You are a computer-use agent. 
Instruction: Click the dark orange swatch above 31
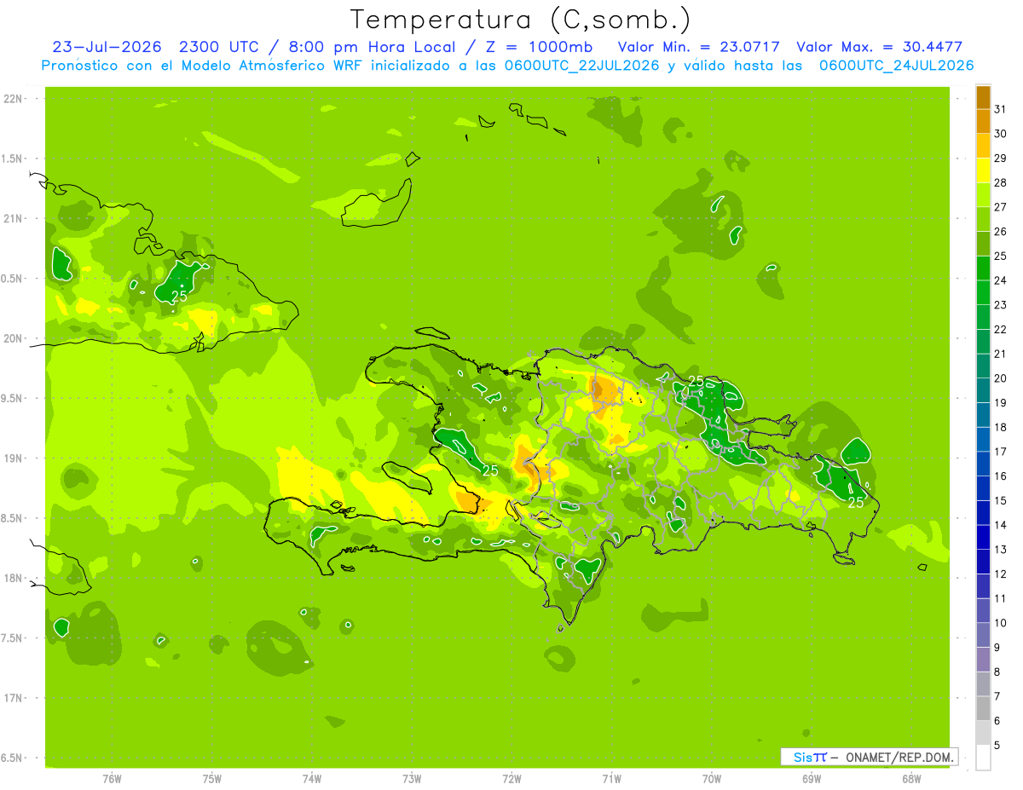(983, 97)
